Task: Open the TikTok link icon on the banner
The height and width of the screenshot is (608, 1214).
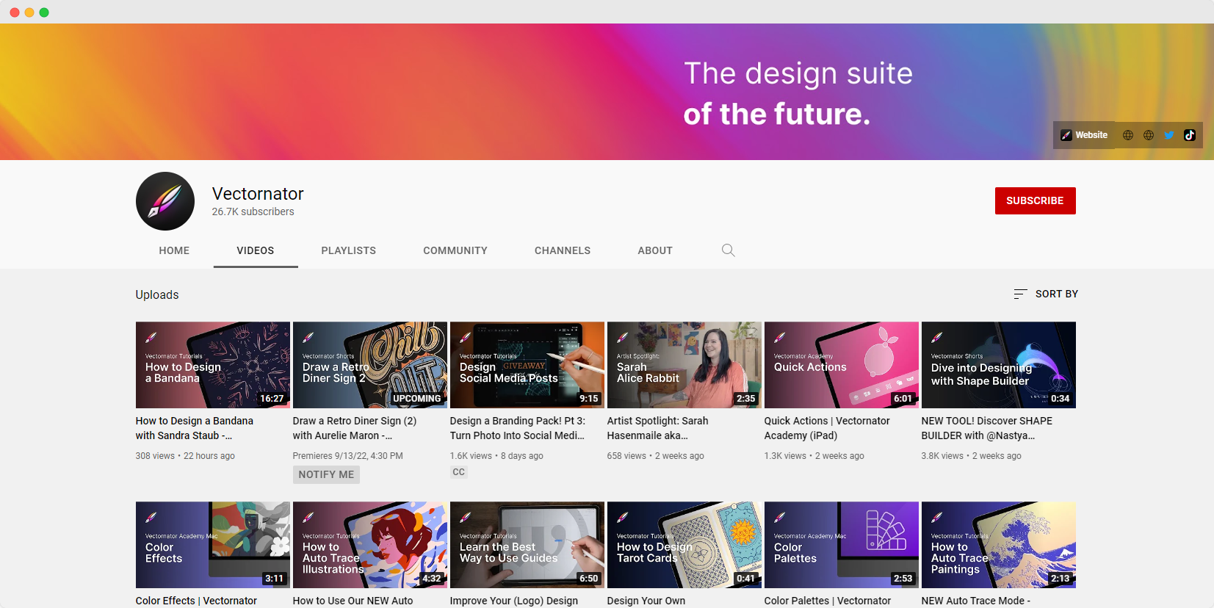Action: coord(1190,135)
